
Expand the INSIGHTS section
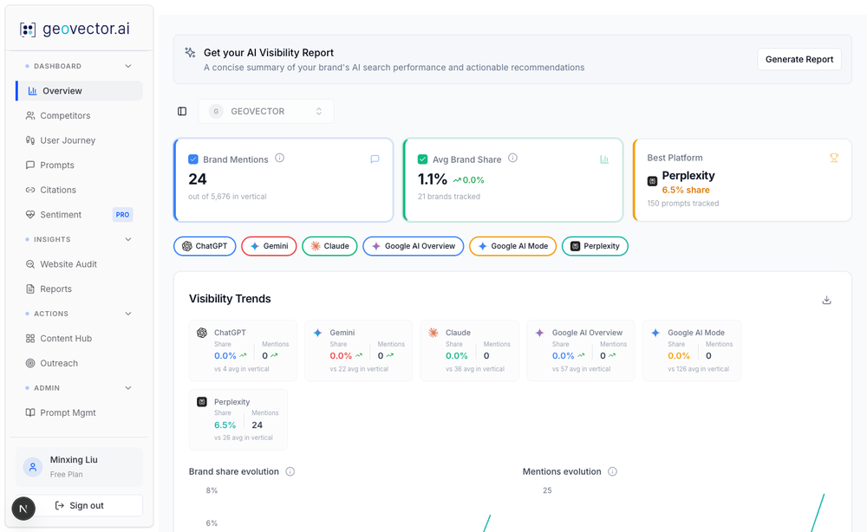(128, 238)
